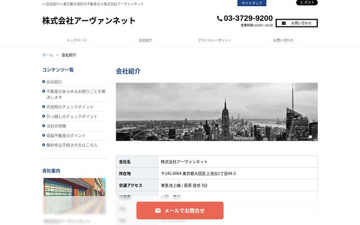The width and height of the screenshot is (360, 225).
Task: Click the phone number 03-3729-9200
Action: [x=248, y=18]
